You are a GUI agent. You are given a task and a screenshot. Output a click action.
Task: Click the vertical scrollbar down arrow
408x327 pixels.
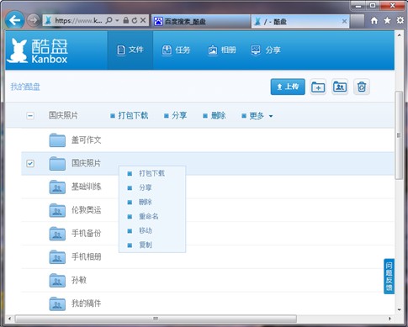click(x=399, y=309)
